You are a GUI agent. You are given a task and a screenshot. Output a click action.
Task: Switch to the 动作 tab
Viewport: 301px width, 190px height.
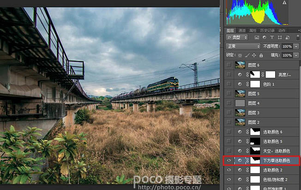[x=282, y=30]
